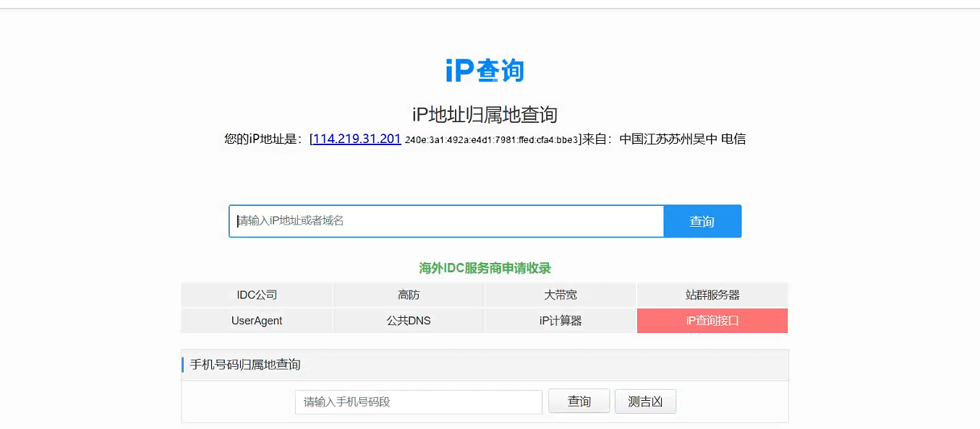Select the 高防 menu item
The height and width of the screenshot is (429, 980).
(409, 295)
